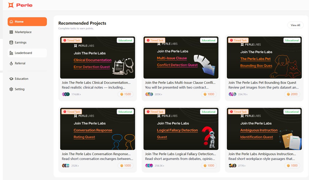
Task: Click the 'Recommended Projects' heading
Action: tap(82, 23)
